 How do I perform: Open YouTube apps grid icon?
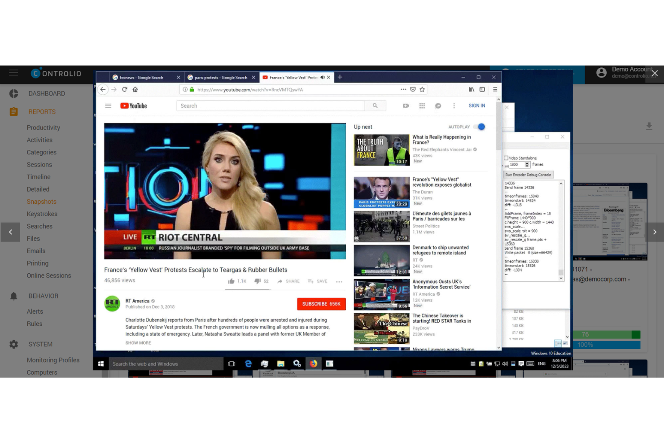tap(422, 106)
